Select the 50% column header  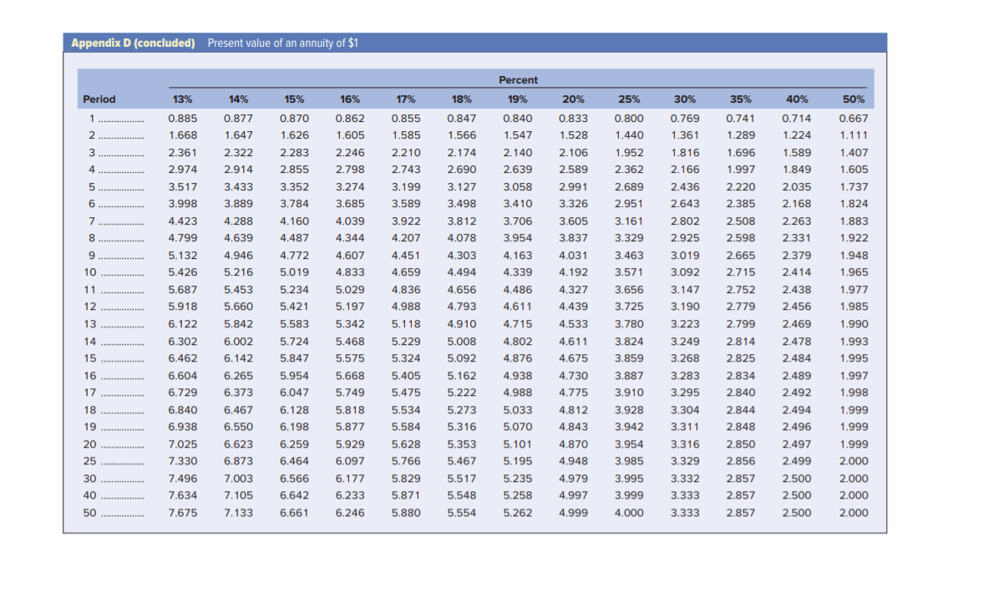point(853,99)
